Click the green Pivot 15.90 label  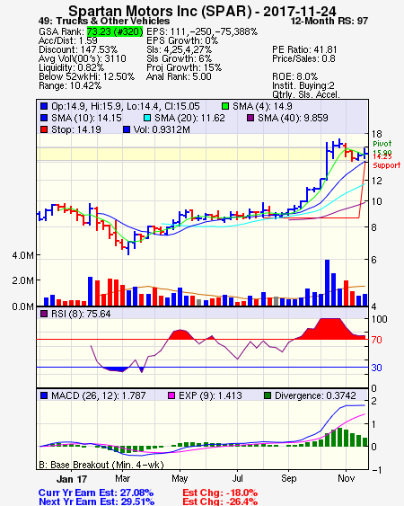[x=382, y=147]
